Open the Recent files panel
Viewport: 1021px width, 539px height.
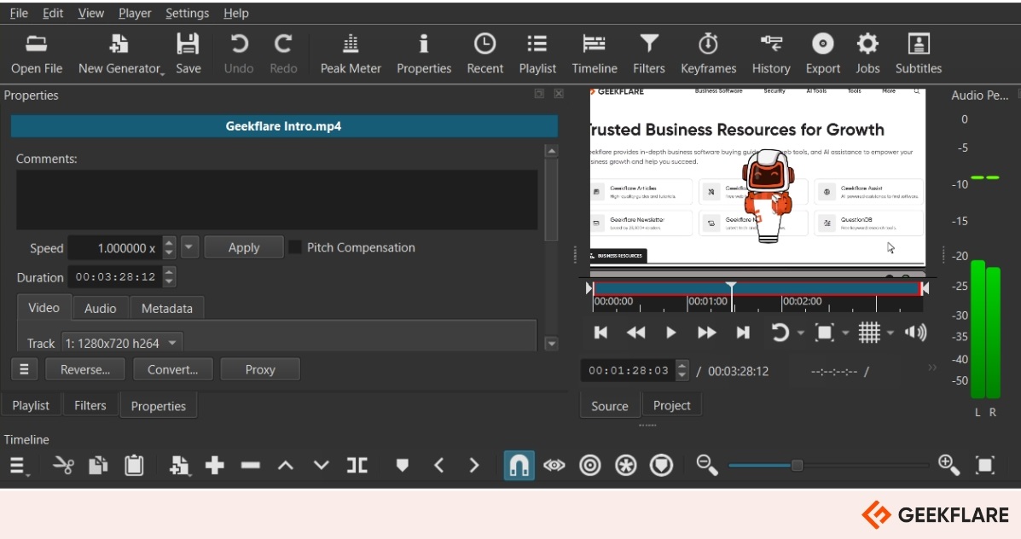484,54
